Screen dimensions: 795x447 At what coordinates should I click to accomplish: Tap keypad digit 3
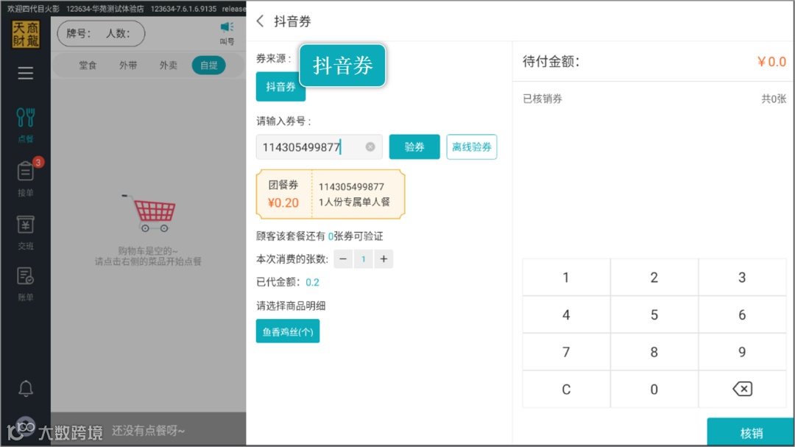[742, 278]
